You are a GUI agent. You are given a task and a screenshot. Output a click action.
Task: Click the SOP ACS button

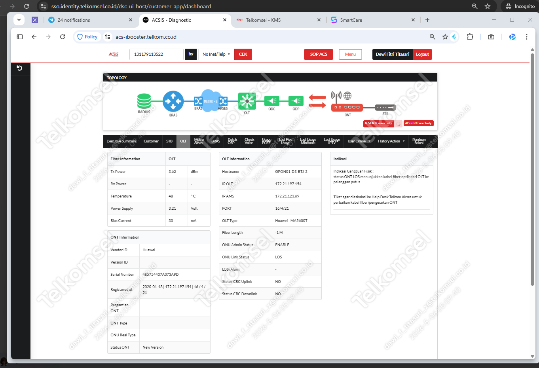[319, 54]
